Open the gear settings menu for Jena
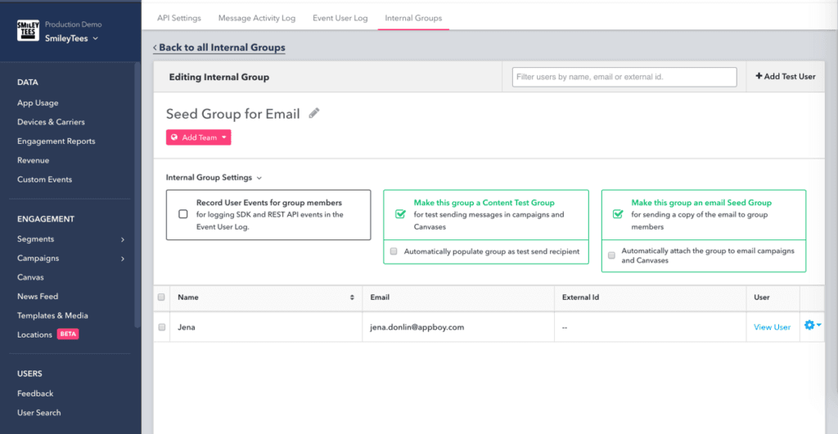The width and height of the screenshot is (838, 434). coord(812,325)
